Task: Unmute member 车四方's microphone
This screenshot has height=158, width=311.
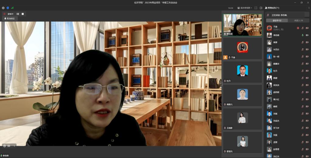Action: (302, 49)
